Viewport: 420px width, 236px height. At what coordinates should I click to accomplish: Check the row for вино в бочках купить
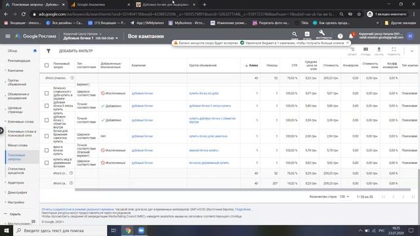[47, 150]
